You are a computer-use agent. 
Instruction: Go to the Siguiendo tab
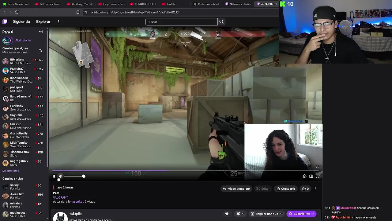[x=21, y=22]
